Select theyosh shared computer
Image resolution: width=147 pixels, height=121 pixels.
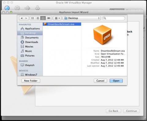pyautogui.click(x=30, y=65)
